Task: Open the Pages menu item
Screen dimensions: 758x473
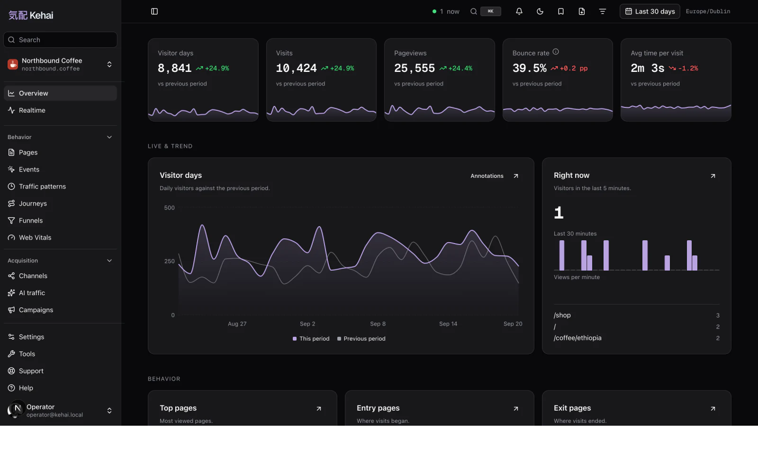Action: coord(60,152)
